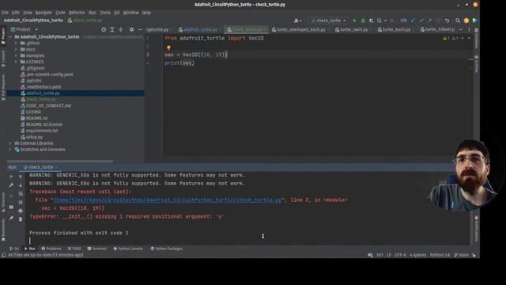Open the orange IDE updates icon
Viewport: 506px width, 285px height.
(466, 21)
